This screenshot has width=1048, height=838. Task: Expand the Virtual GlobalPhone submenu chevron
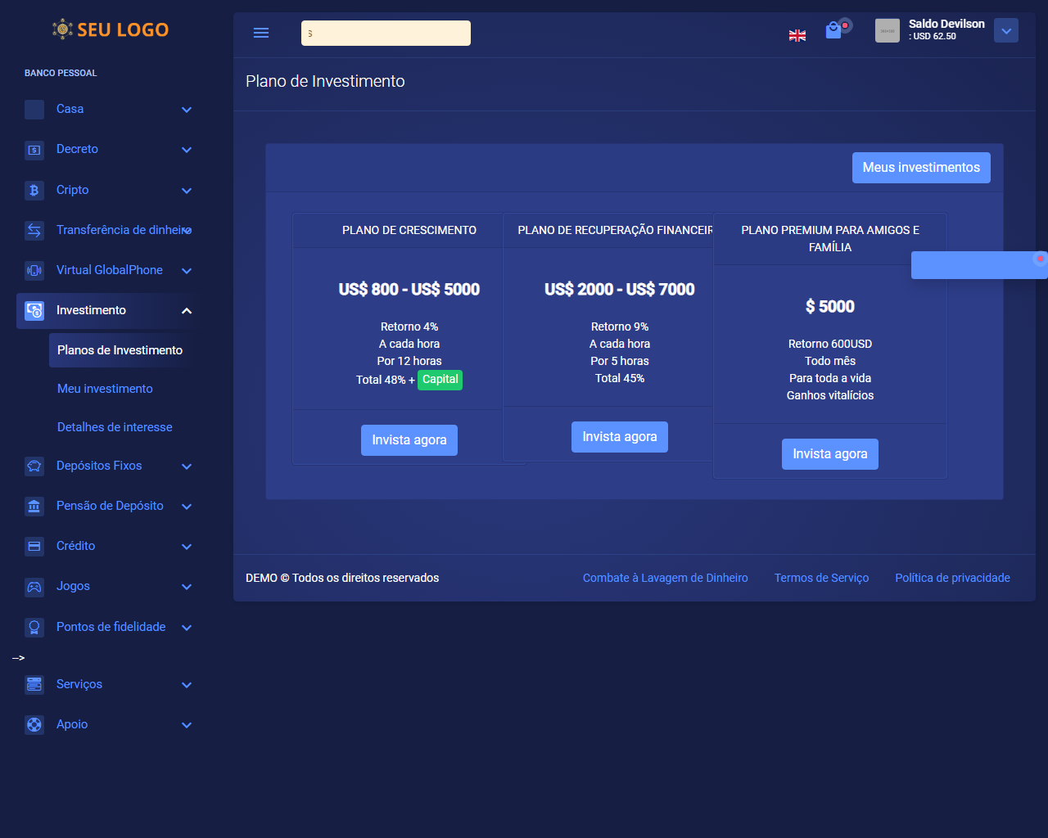(x=187, y=271)
